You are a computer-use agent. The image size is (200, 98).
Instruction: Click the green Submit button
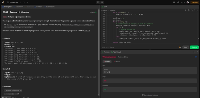[194, 47]
